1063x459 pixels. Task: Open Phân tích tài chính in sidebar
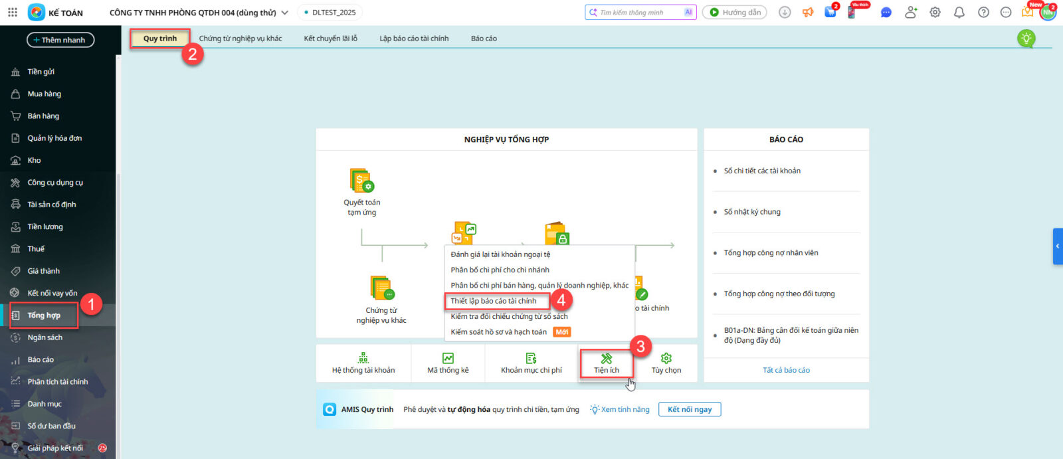pyautogui.click(x=58, y=381)
